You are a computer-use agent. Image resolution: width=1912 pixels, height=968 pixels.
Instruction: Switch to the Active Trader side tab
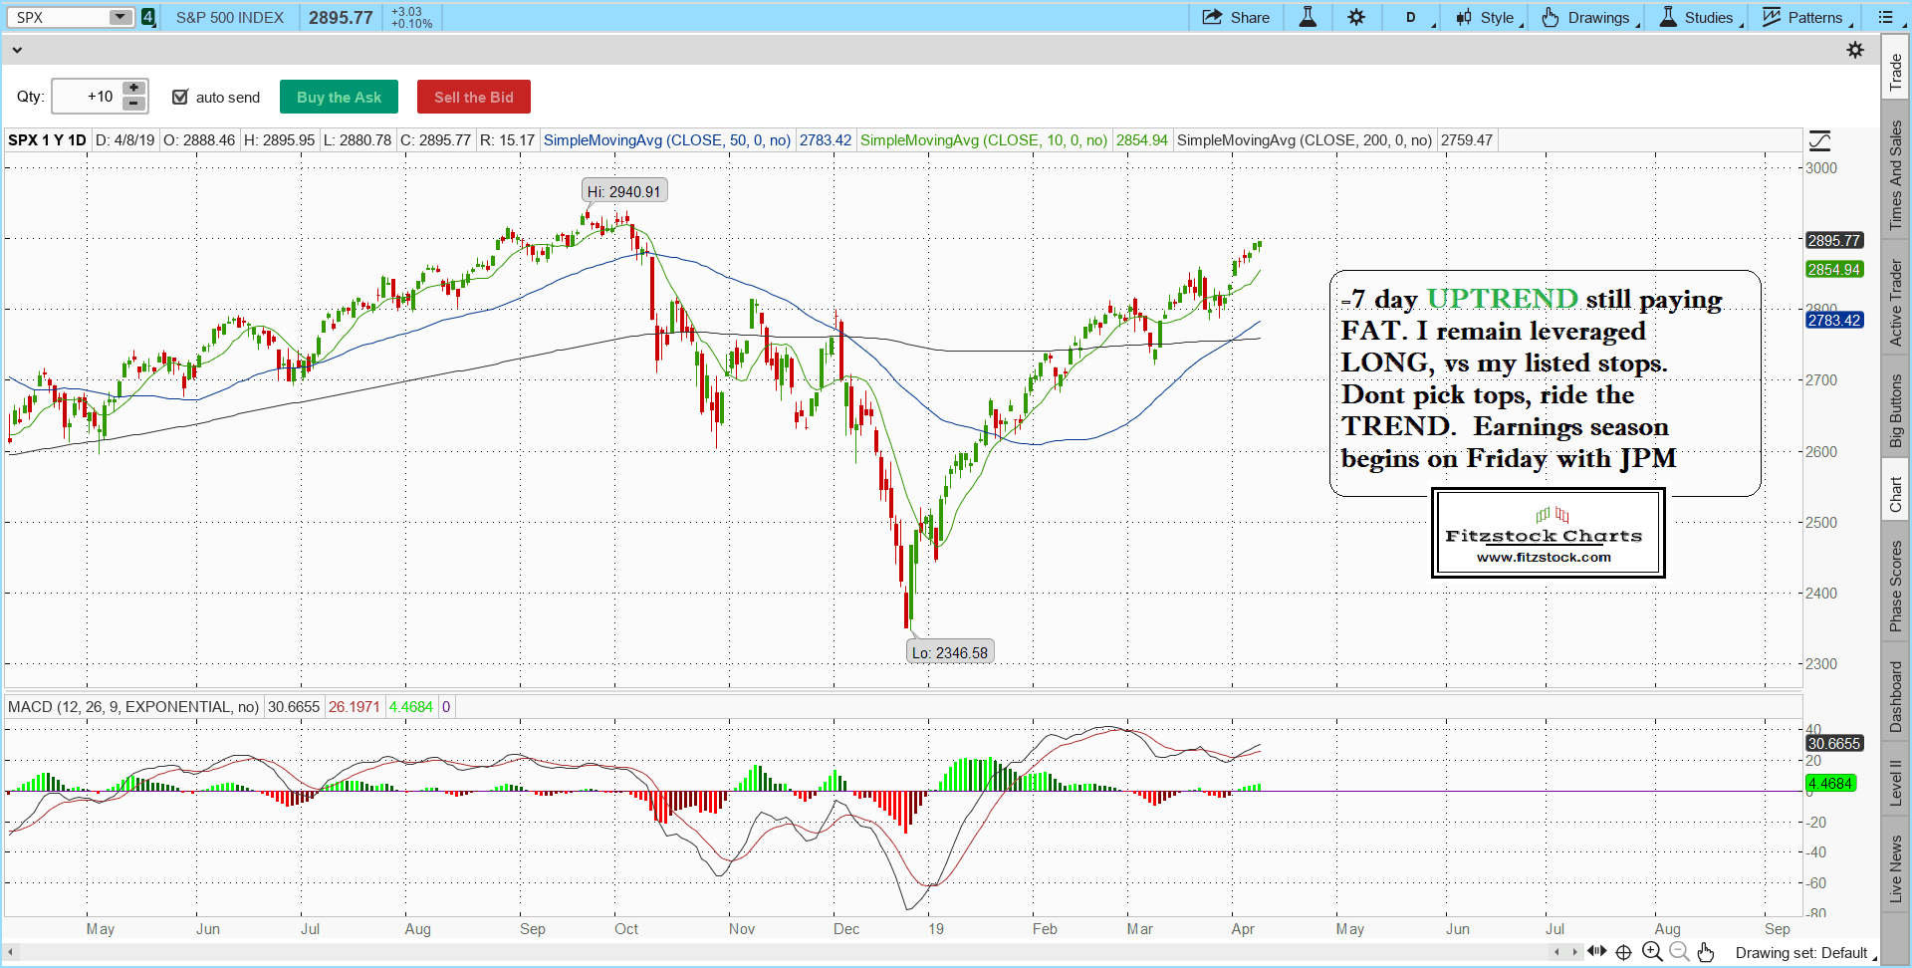tap(1895, 303)
